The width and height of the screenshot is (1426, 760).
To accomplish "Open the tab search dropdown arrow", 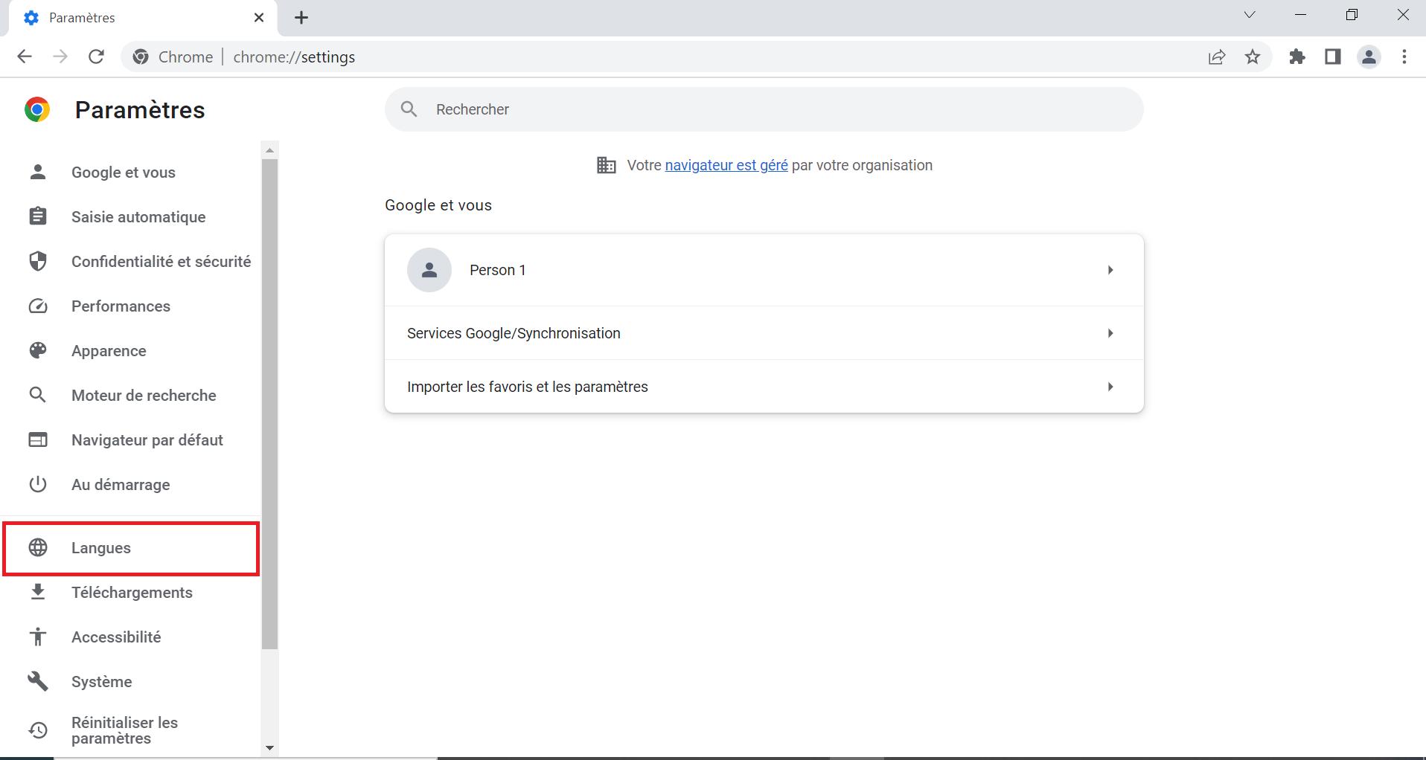I will (x=1250, y=16).
